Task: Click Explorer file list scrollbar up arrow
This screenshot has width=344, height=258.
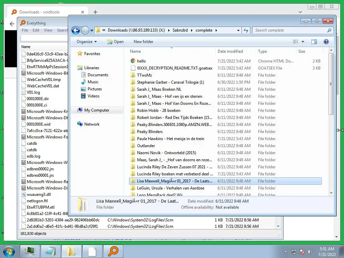Action: tap(331, 50)
